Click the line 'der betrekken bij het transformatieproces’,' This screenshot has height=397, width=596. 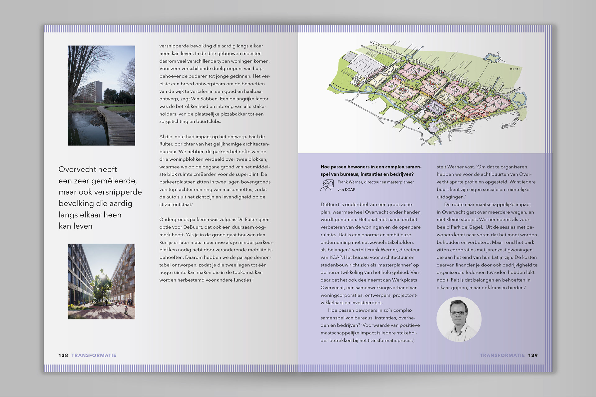pyautogui.click(x=368, y=341)
